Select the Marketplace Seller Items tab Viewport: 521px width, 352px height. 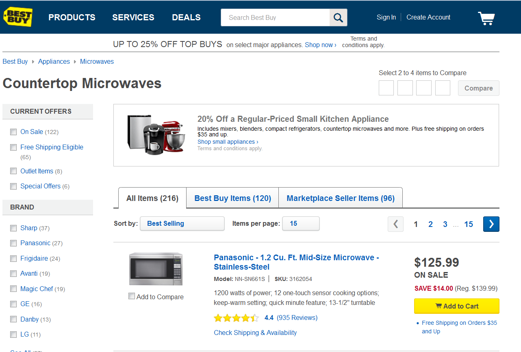(341, 198)
